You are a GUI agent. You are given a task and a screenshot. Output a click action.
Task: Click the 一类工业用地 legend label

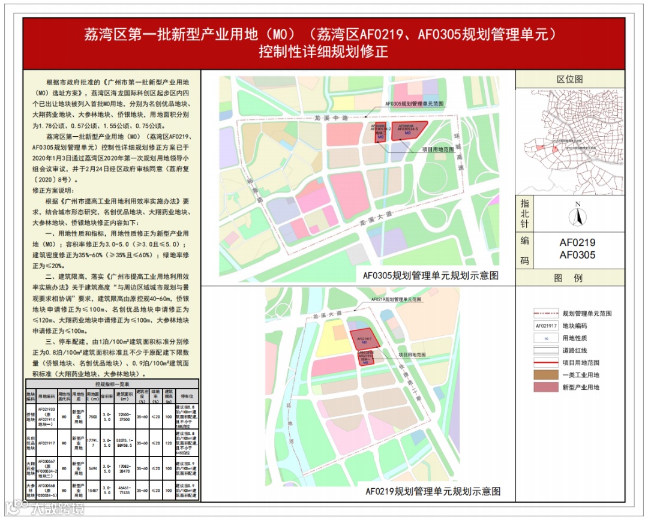click(x=581, y=375)
